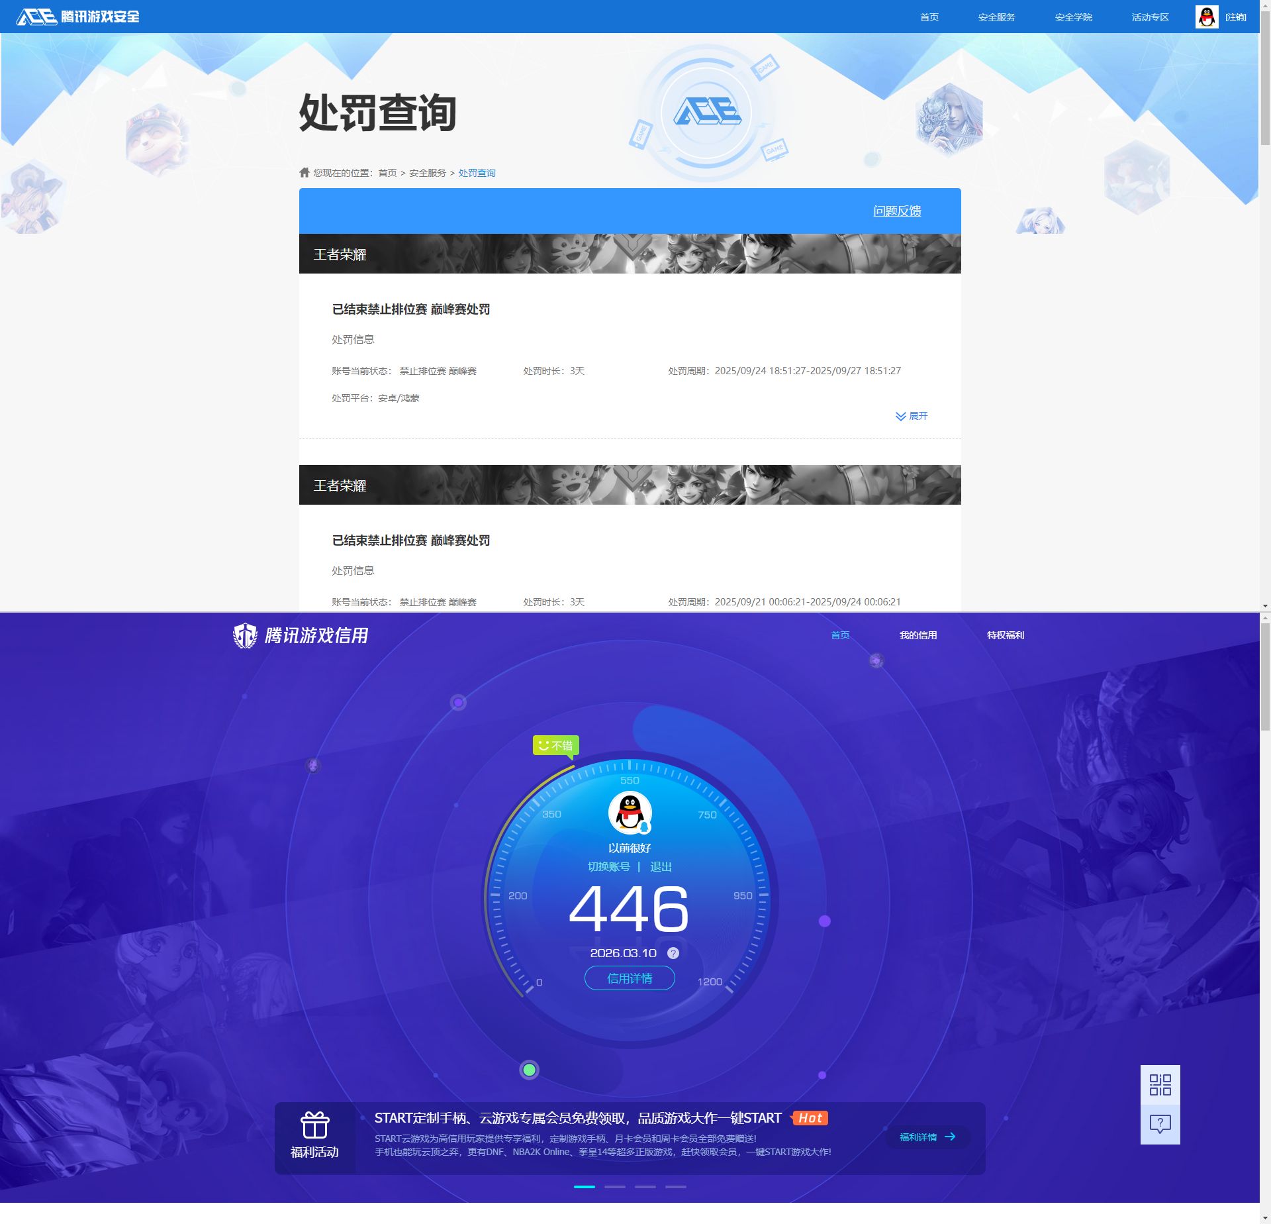Switch to 我的信用 tab
This screenshot has width=1271, height=1224.
click(x=918, y=635)
